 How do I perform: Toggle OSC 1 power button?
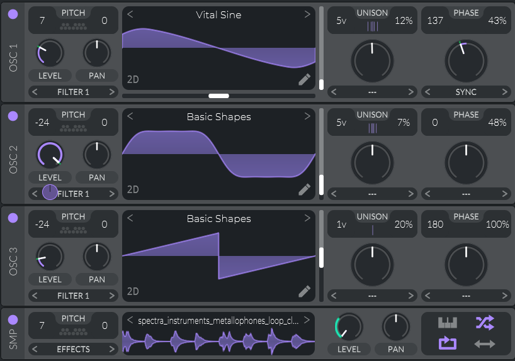point(13,14)
